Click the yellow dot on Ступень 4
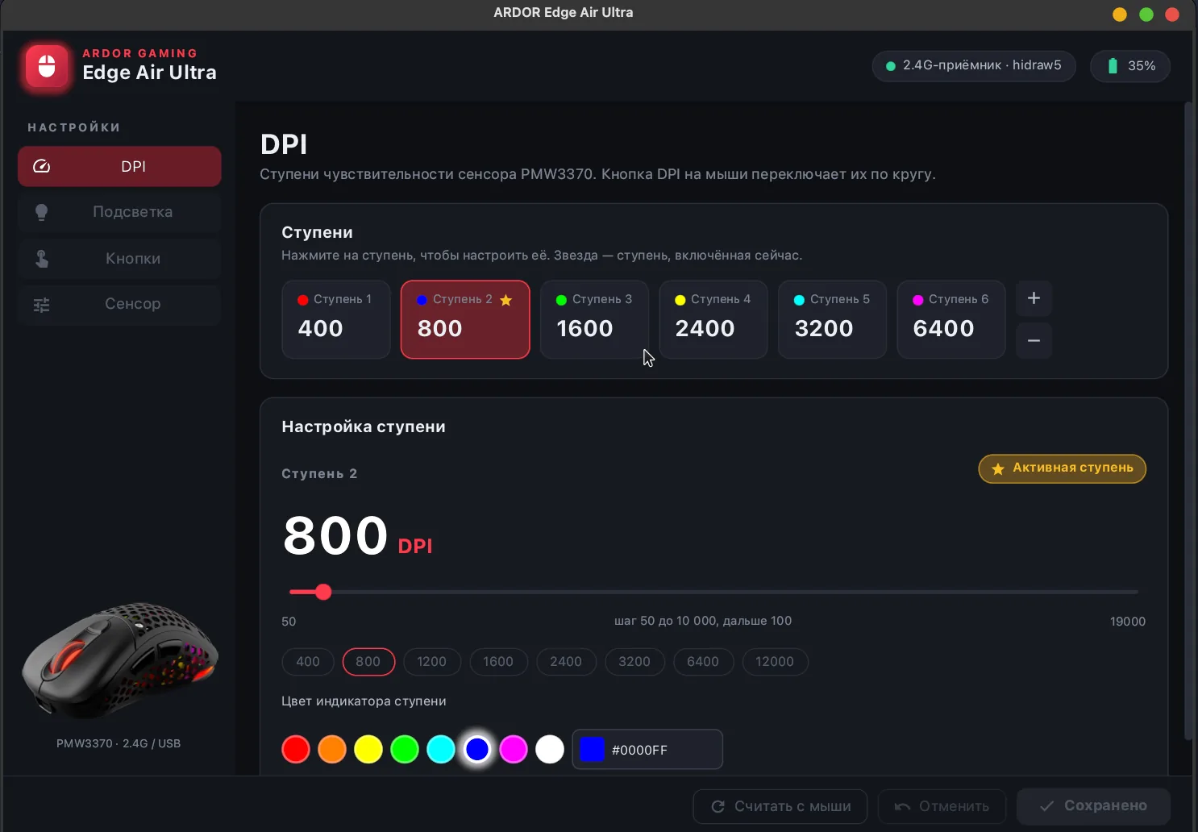This screenshot has width=1198, height=832. tap(680, 300)
